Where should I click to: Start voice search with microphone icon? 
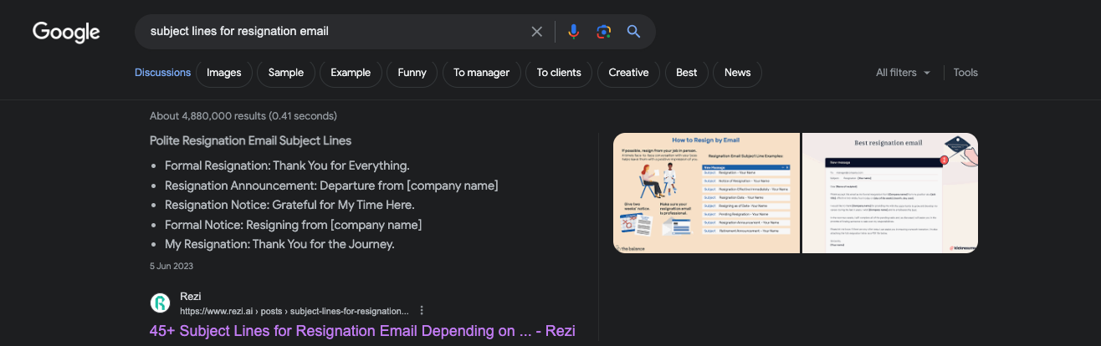tap(573, 32)
